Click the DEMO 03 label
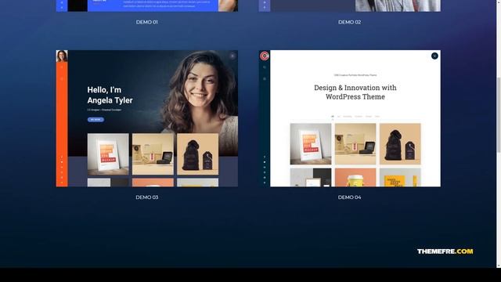Viewport: 501px width, 282px height. (147, 197)
